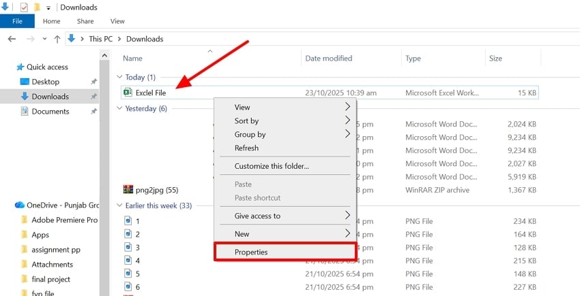580x296 pixels.
Task: Click This PC in the address bar
Action: point(100,39)
